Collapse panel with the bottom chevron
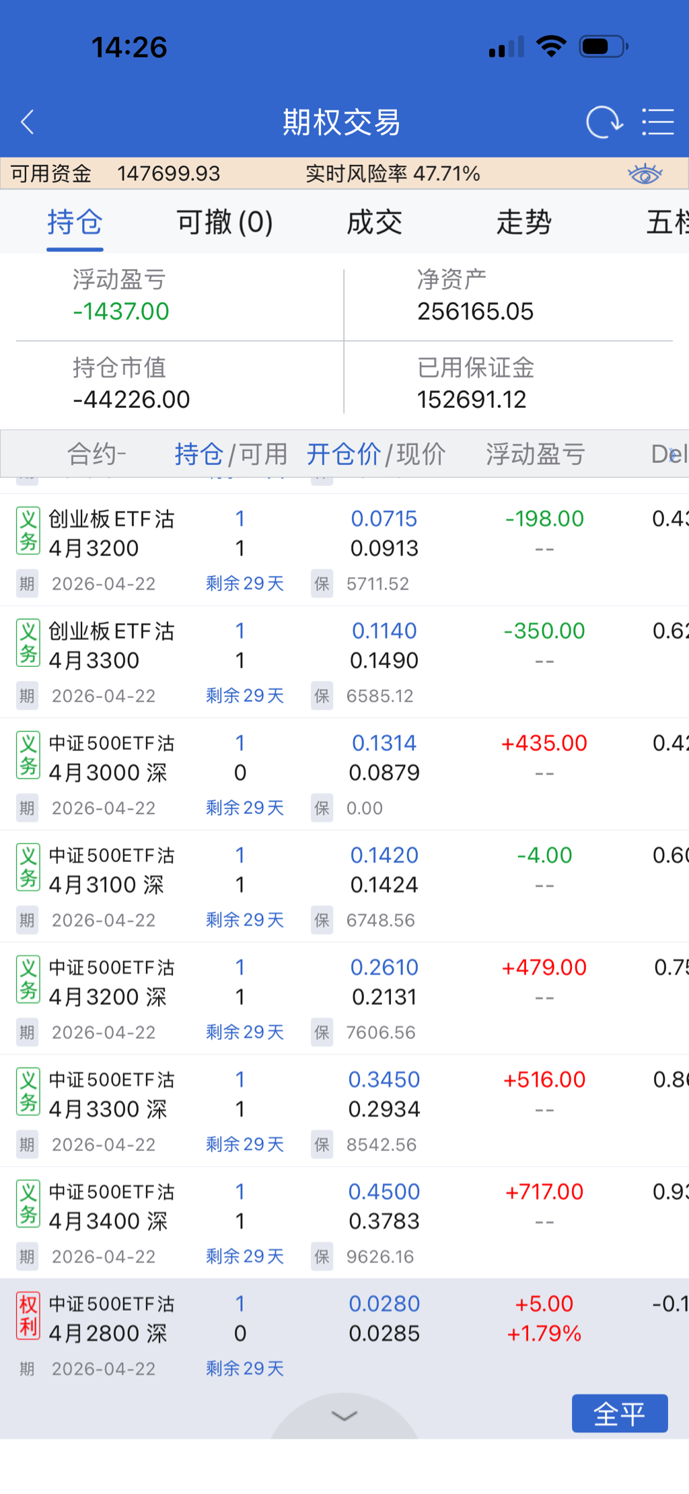689x1494 pixels. (x=344, y=1417)
